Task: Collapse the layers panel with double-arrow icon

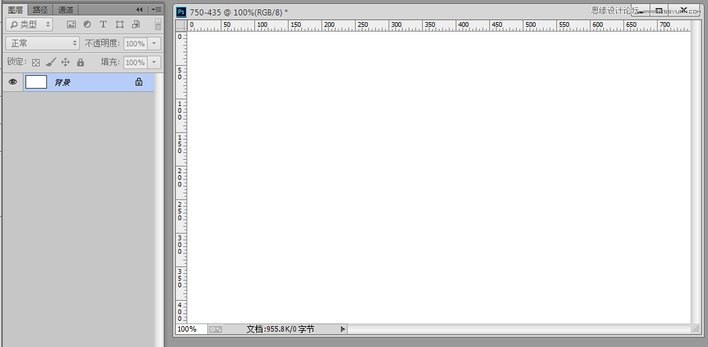Action: (x=140, y=9)
